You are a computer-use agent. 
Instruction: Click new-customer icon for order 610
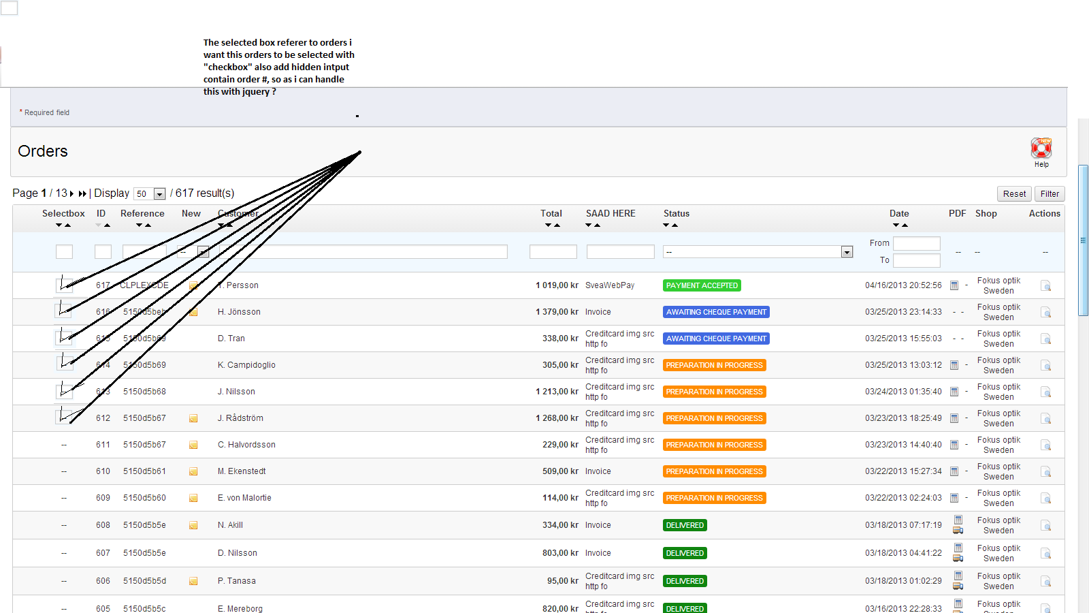tap(193, 471)
